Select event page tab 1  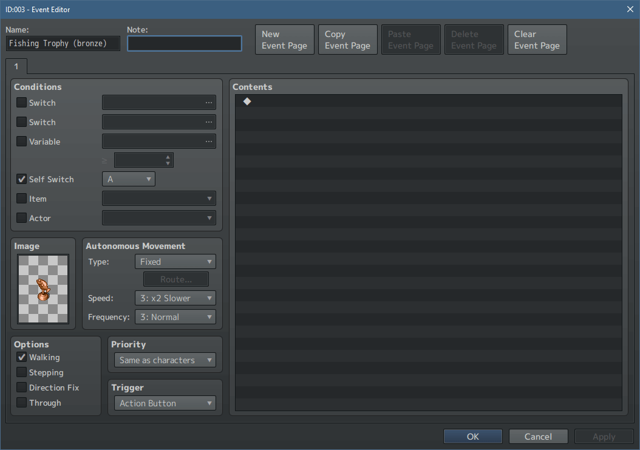tap(16, 66)
